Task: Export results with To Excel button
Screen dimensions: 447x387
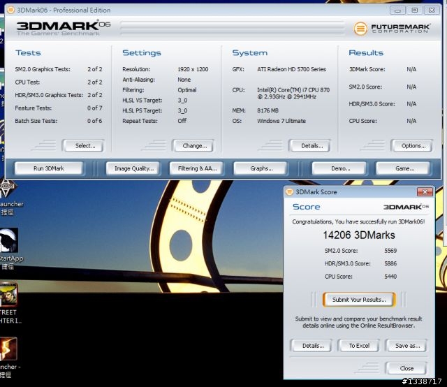Action: (x=359, y=346)
